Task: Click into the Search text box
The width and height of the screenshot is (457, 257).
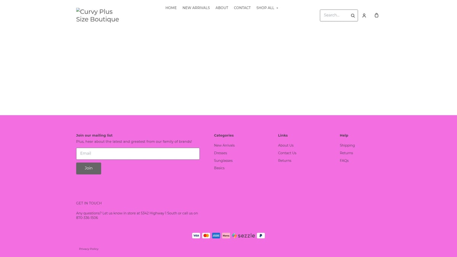Action: 334,15
